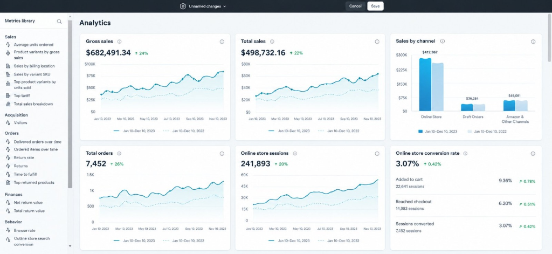Toggle Online store sessions 2023 legend series
The width and height of the screenshot is (552, 254).
[289, 241]
